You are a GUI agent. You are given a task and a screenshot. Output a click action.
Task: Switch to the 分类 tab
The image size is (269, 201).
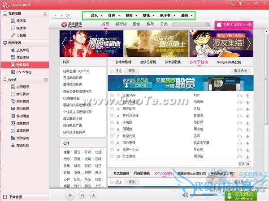[164, 24]
